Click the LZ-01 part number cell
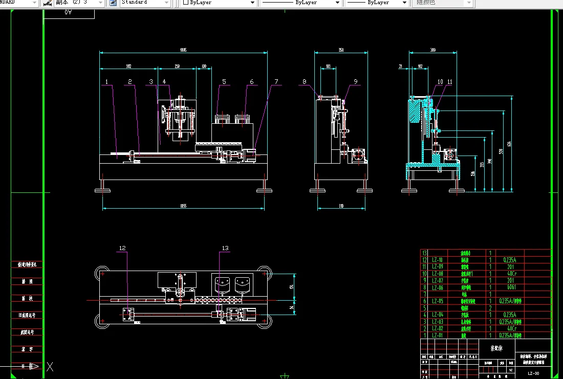The image size is (563, 379). coord(437,335)
